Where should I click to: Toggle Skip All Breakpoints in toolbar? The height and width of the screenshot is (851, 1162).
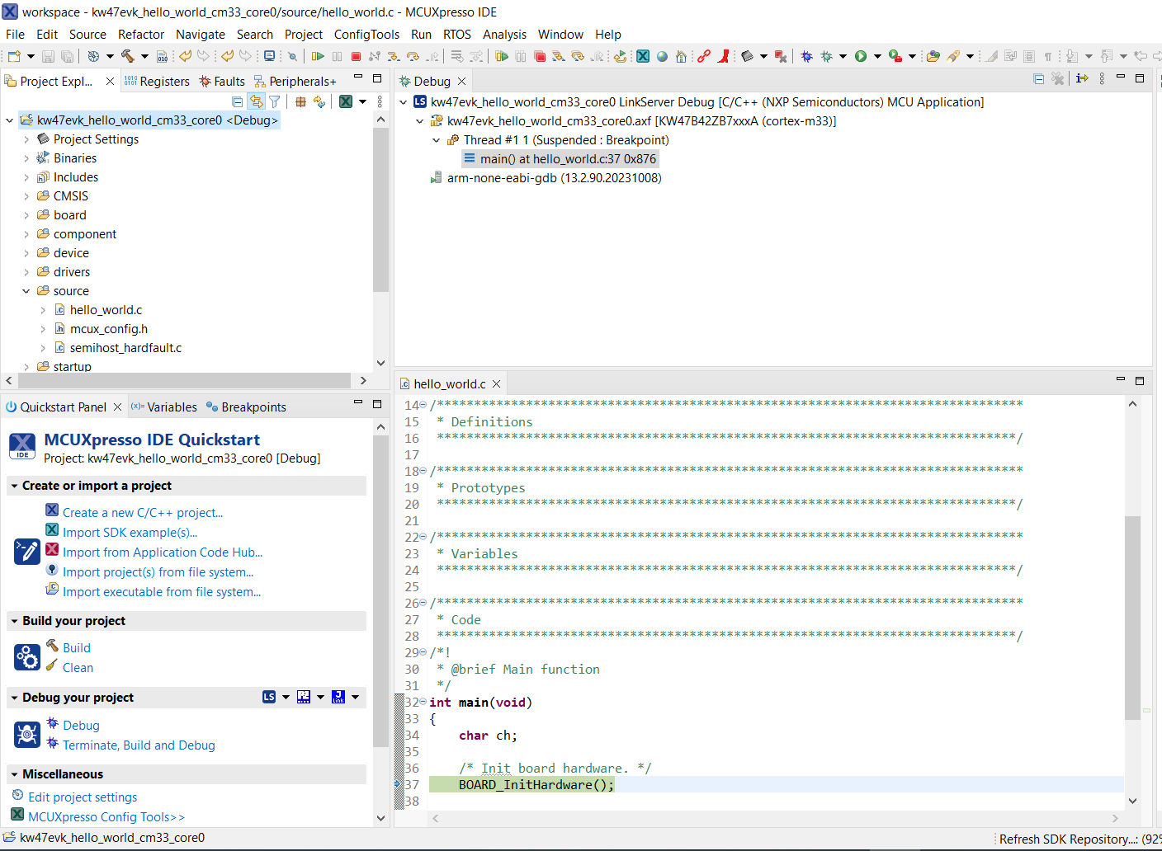[292, 56]
